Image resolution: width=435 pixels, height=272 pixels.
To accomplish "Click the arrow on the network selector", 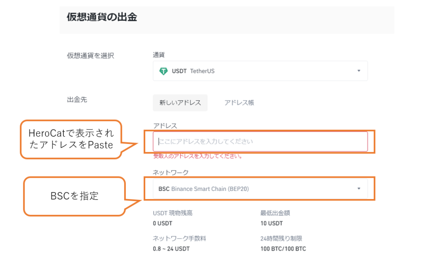I will 359,188.
